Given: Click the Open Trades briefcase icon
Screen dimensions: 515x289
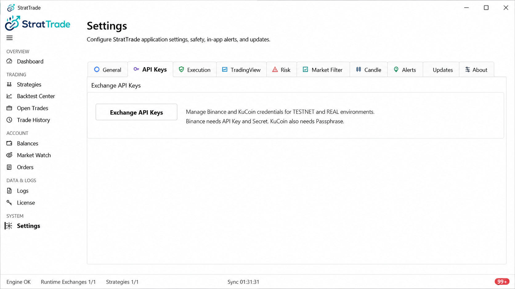Looking at the screenshot, I should [x=9, y=108].
